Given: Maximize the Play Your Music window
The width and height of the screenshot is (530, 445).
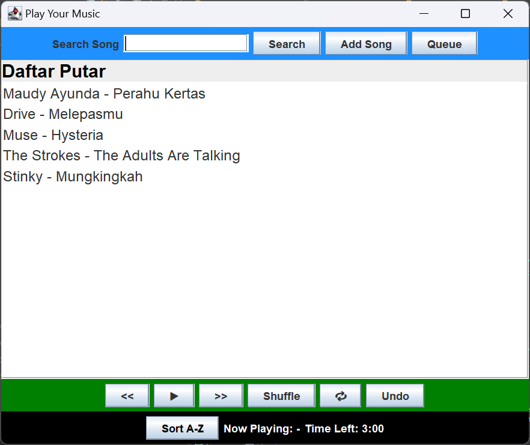Looking at the screenshot, I should point(465,13).
